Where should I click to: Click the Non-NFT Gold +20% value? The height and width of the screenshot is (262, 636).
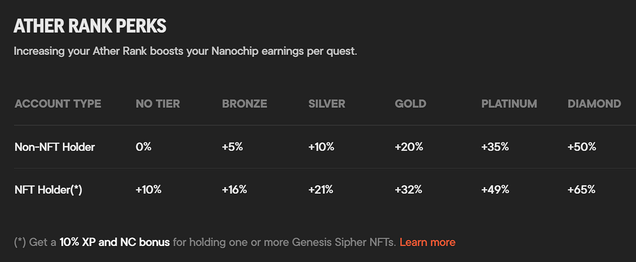(x=409, y=147)
